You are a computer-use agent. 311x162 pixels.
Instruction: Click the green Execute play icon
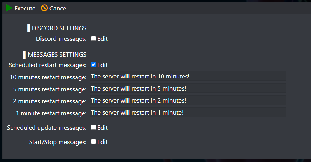tap(9, 8)
